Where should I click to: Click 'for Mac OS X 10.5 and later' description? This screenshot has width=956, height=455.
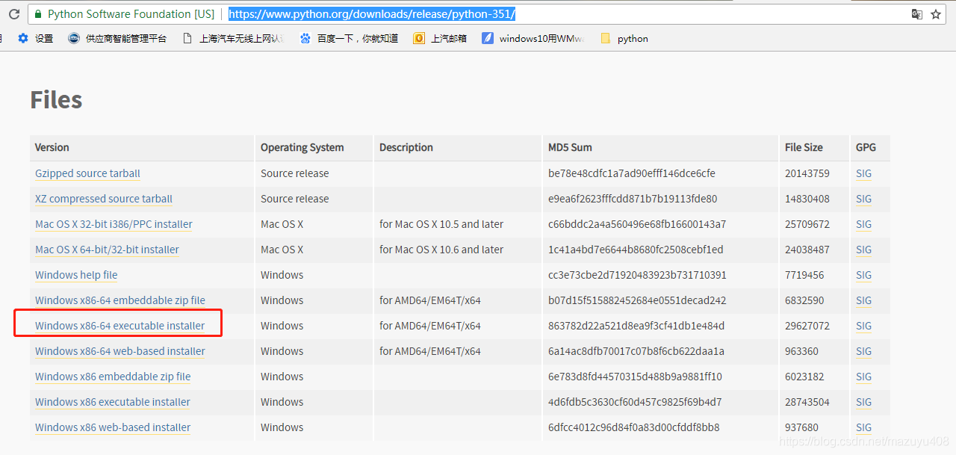tap(441, 224)
